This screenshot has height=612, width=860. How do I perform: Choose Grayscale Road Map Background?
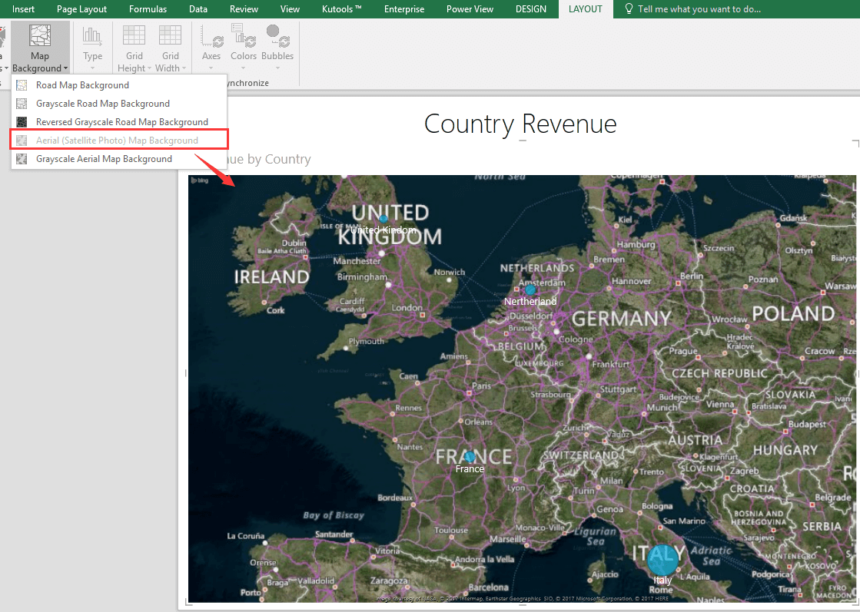pos(102,104)
